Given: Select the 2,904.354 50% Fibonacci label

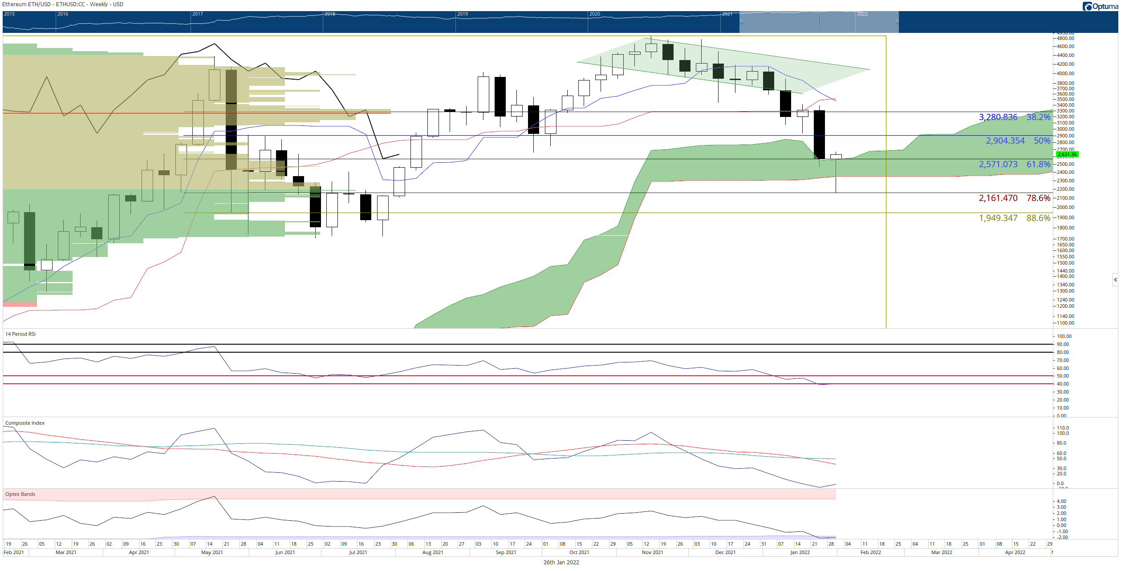Looking at the screenshot, I should 1018,141.
